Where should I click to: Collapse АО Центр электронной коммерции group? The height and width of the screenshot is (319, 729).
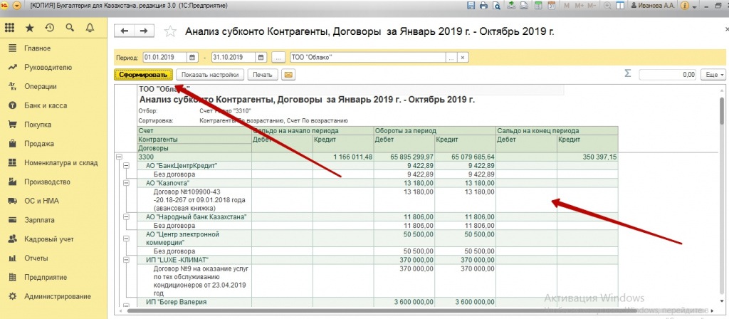click(x=125, y=238)
